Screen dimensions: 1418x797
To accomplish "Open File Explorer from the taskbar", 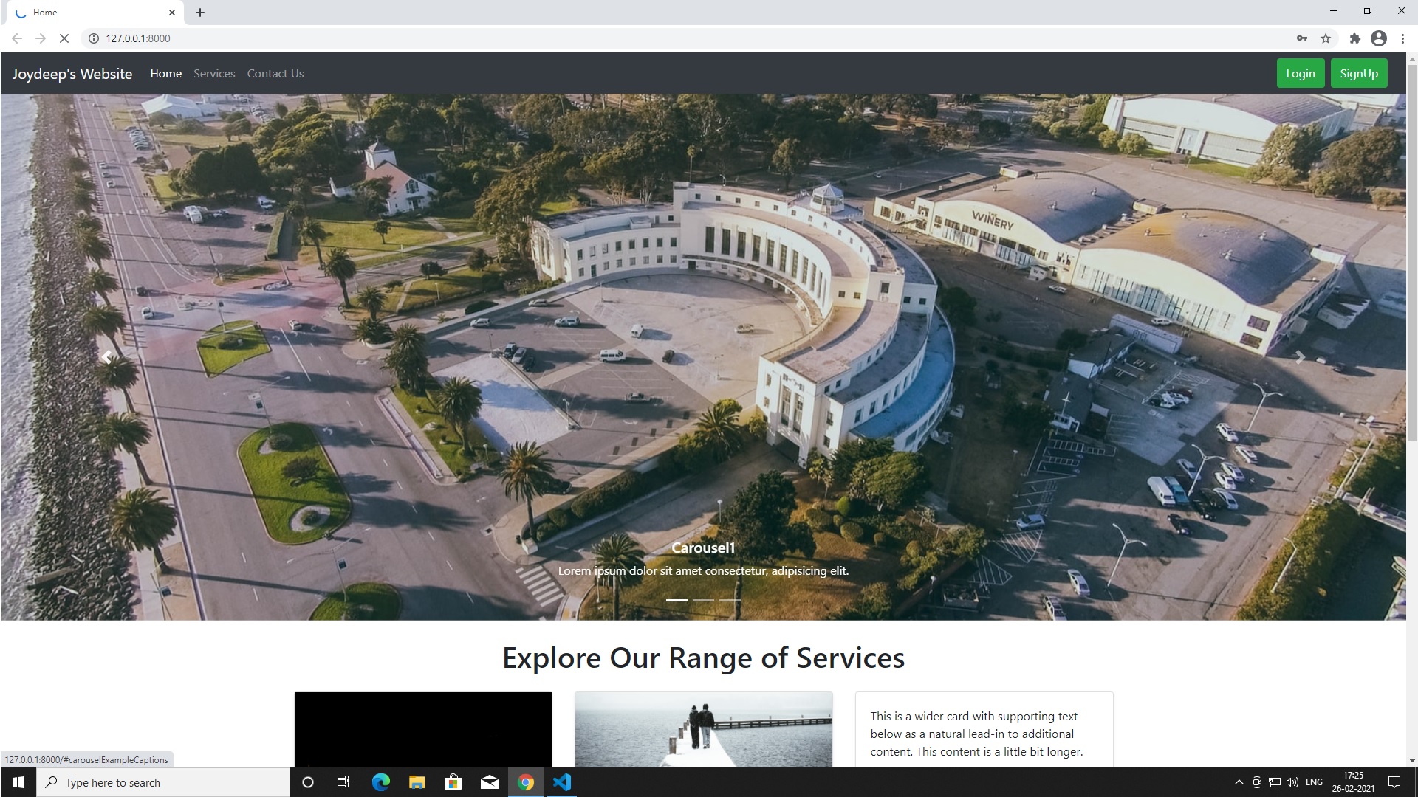I will (417, 782).
